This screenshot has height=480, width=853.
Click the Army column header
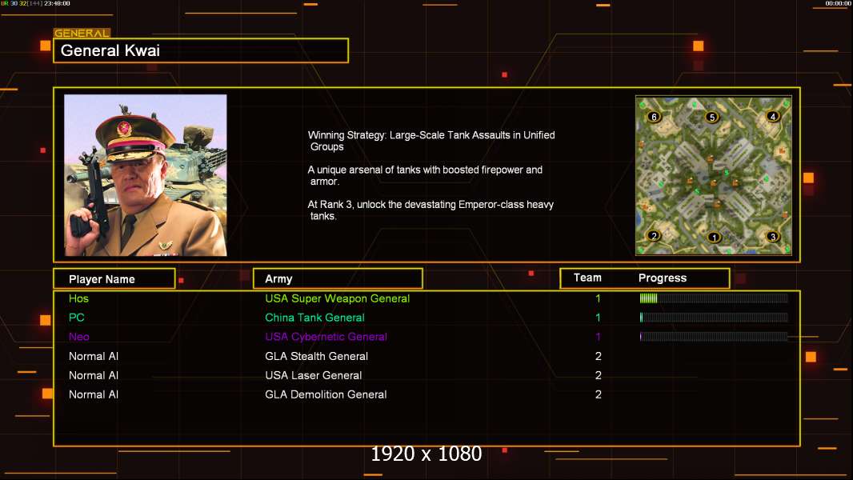(x=338, y=279)
